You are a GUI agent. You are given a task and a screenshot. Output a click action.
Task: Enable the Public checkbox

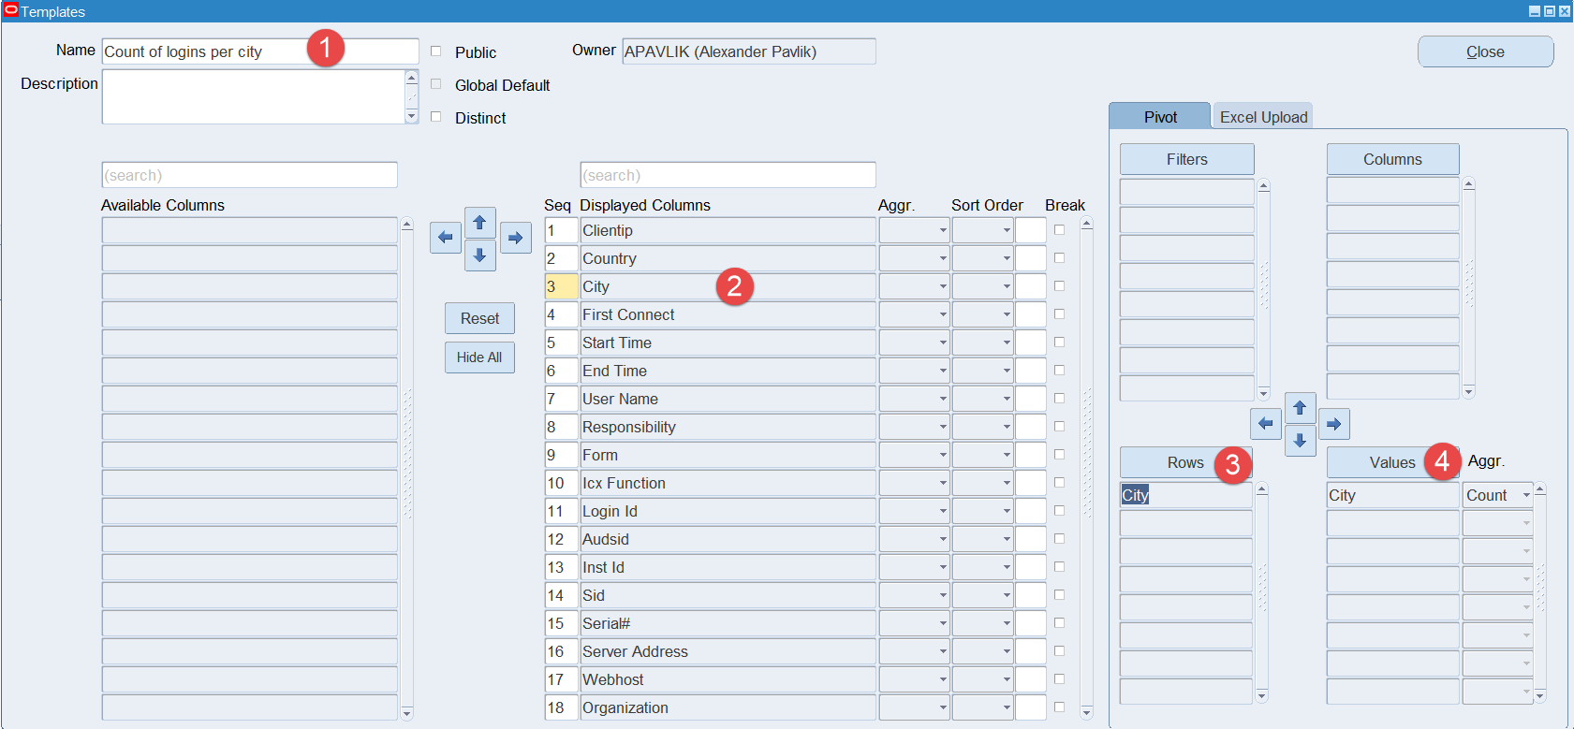click(x=435, y=51)
